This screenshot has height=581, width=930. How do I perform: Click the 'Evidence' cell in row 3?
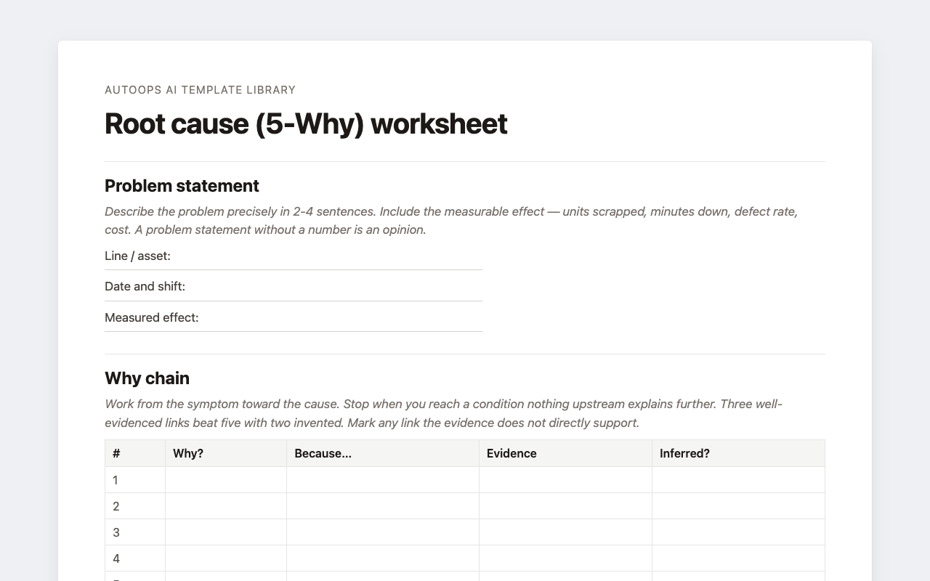pyautogui.click(x=566, y=532)
